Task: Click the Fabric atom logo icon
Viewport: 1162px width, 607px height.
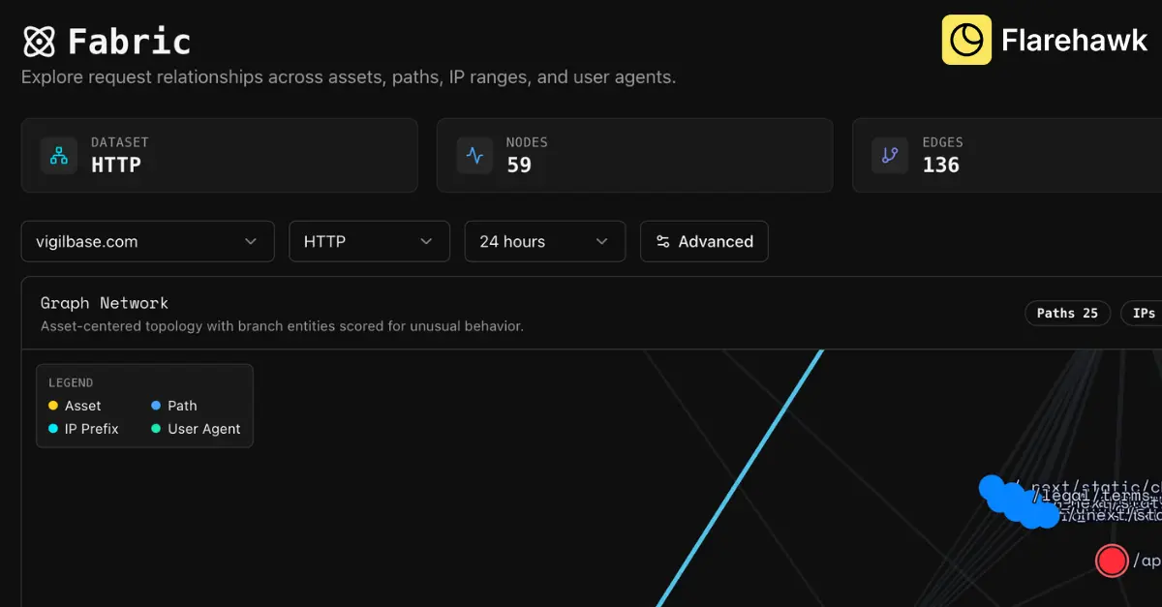Action: [40, 42]
